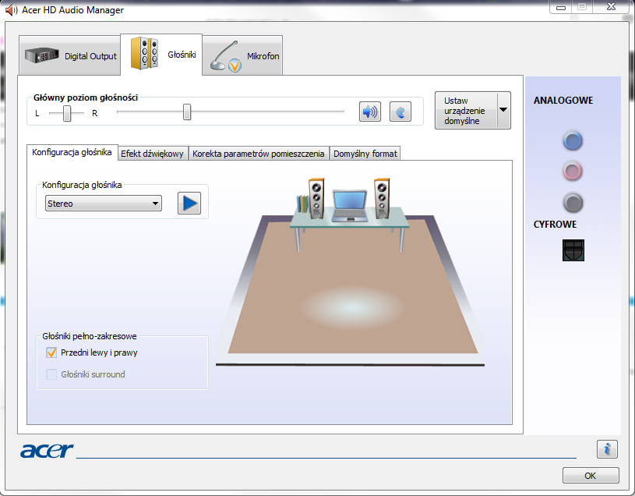Screen dimensions: 635x496
Task: Click the disabled Głośniki surround checkbox
Action: pos(51,374)
